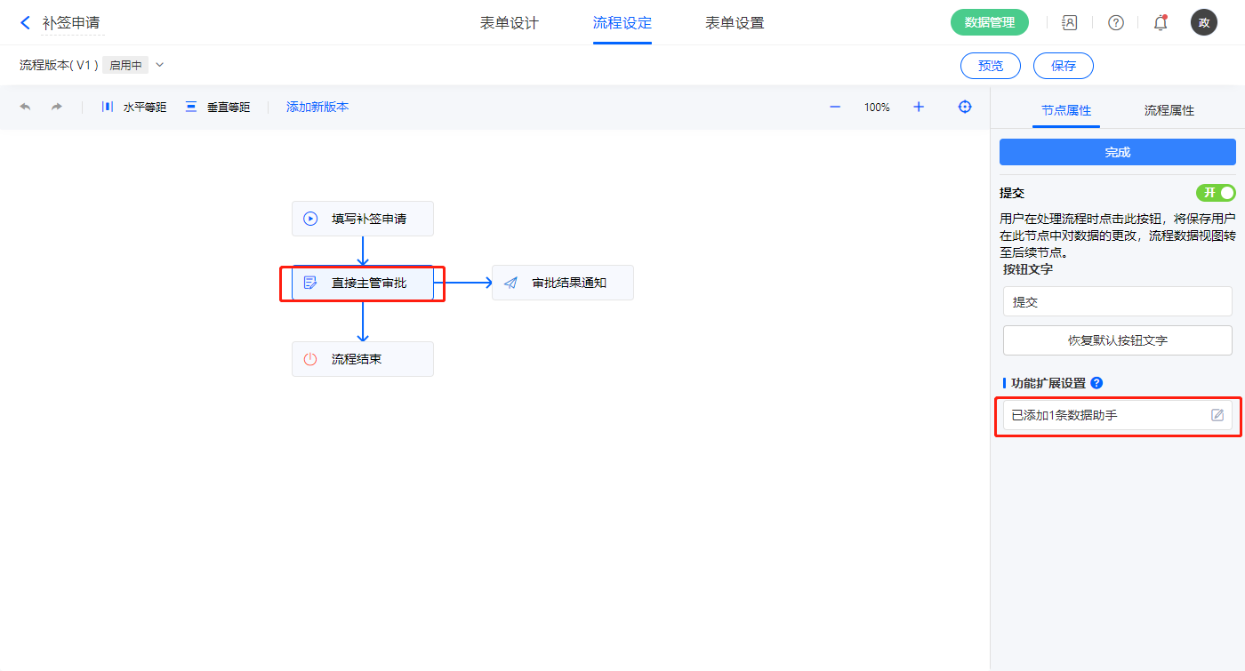The width and height of the screenshot is (1245, 671).
Task: Click the zoom out minus icon
Action: tap(835, 107)
